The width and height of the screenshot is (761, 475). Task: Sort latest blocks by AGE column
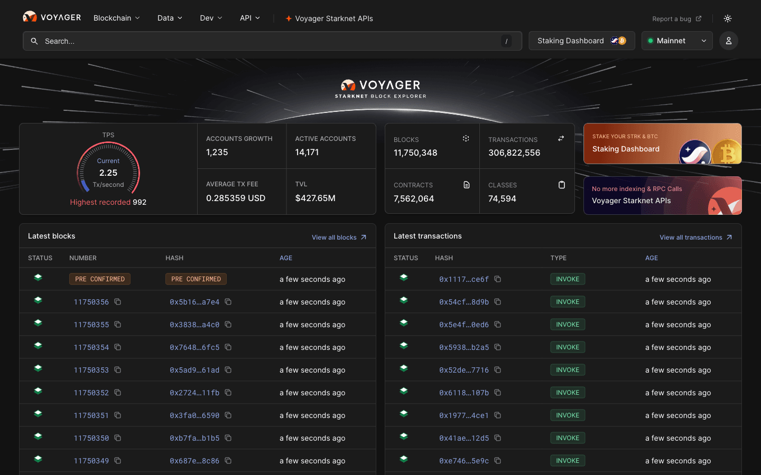click(286, 258)
